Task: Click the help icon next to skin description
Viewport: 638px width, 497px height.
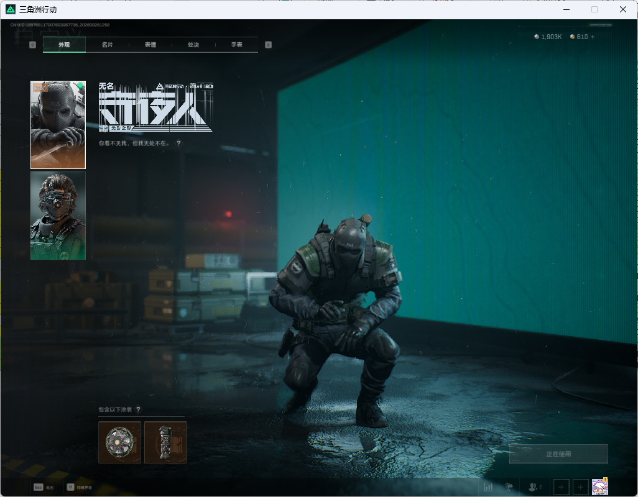Action: tap(178, 143)
